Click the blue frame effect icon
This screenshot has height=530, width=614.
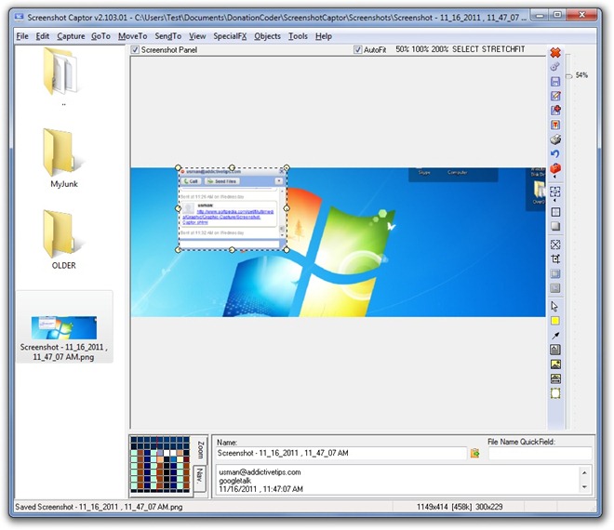click(x=555, y=273)
